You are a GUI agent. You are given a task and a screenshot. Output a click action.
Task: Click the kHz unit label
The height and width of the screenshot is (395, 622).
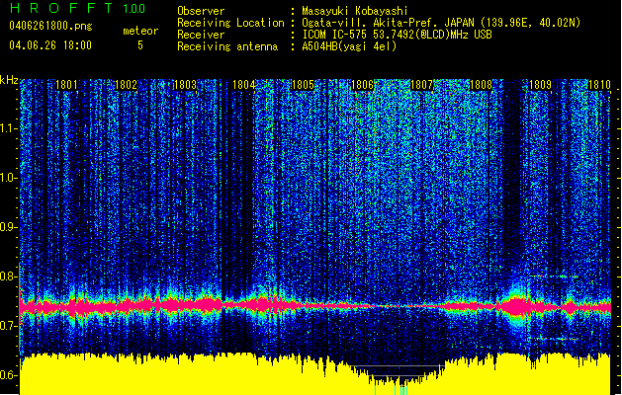[10, 80]
